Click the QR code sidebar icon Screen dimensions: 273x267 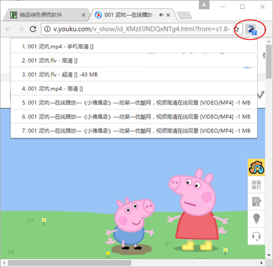pos(256,184)
